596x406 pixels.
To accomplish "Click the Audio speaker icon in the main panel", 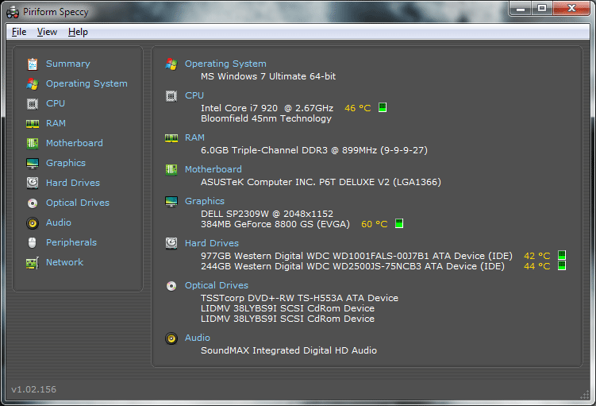I will click(171, 338).
